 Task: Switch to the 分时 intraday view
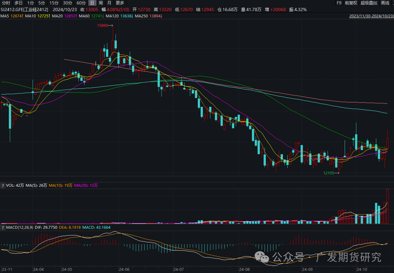tap(6, 3)
